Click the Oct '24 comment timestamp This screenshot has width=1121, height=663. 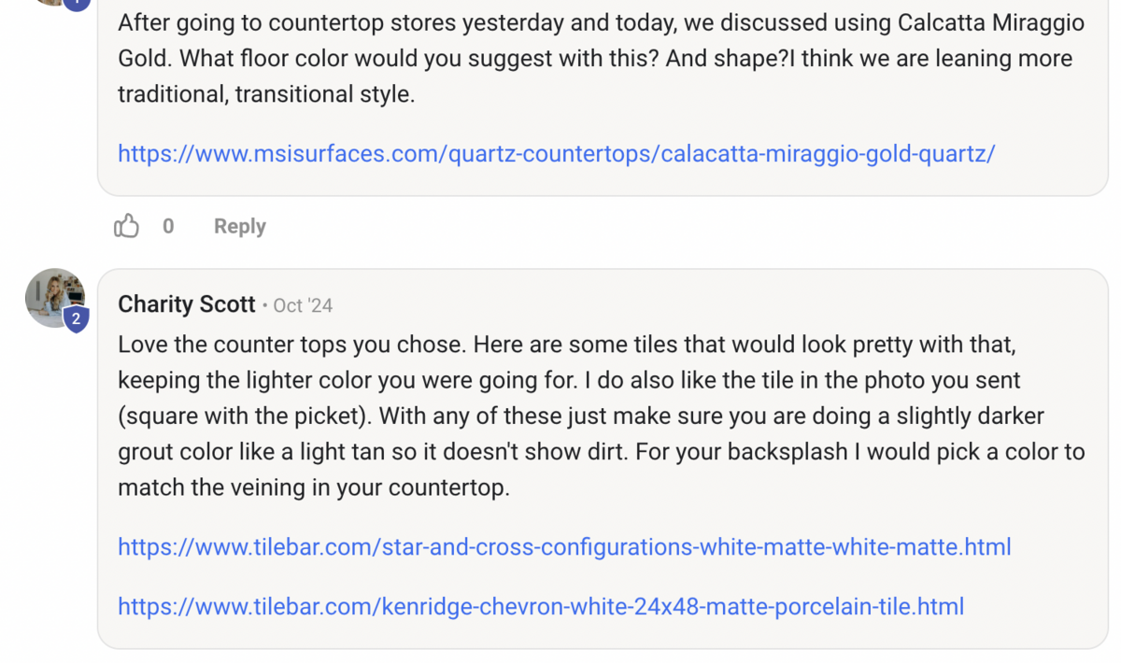click(x=303, y=305)
